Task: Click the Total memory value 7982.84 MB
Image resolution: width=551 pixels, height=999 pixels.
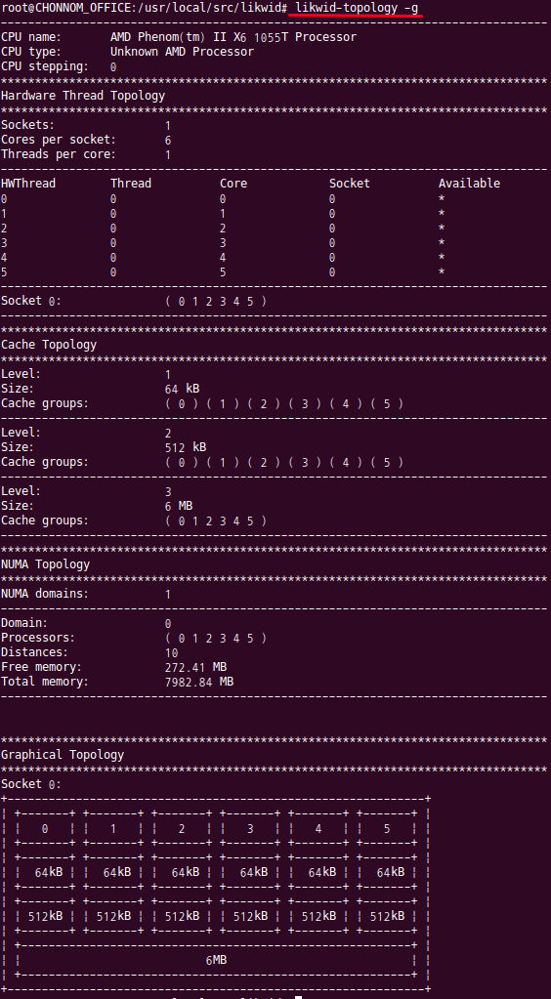Action: click(199, 682)
